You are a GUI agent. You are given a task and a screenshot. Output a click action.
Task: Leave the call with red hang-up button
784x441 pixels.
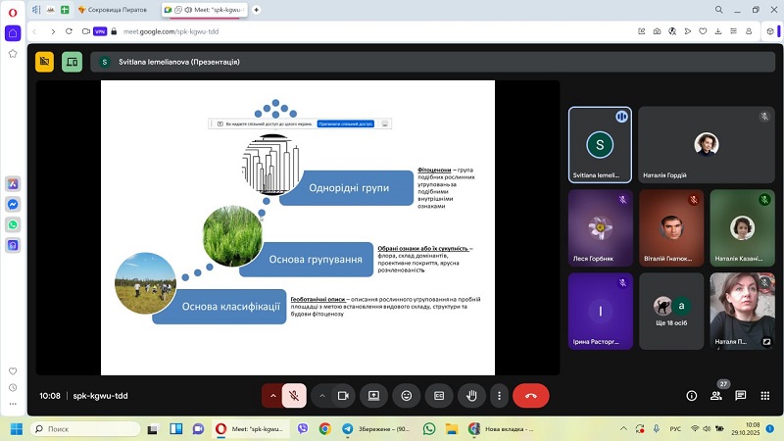(x=530, y=395)
